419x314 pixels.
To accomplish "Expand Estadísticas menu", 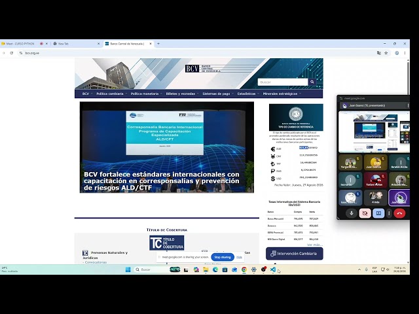I will (248, 94).
